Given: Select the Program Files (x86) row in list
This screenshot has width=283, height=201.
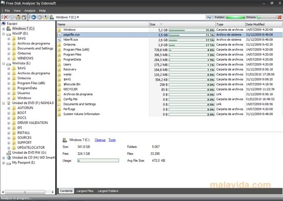Looking at the screenshot, I should coord(169,49).
